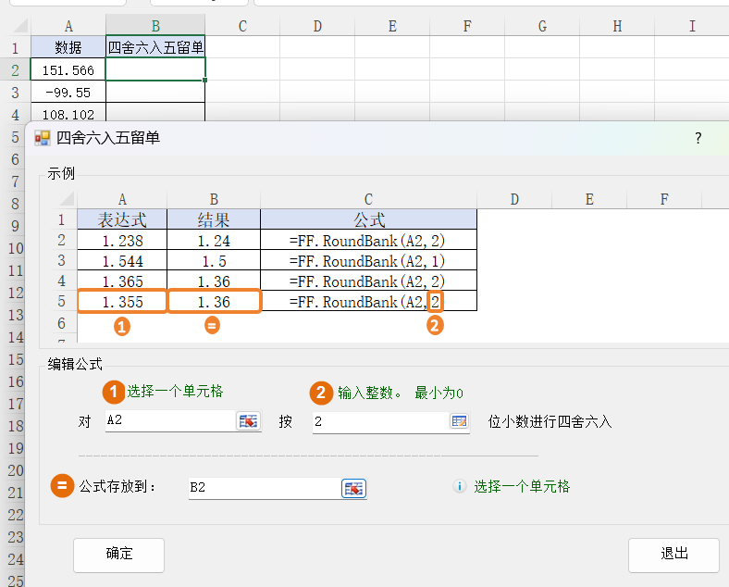
Task: Focus the decimal places input containing 2
Action: click(378, 421)
